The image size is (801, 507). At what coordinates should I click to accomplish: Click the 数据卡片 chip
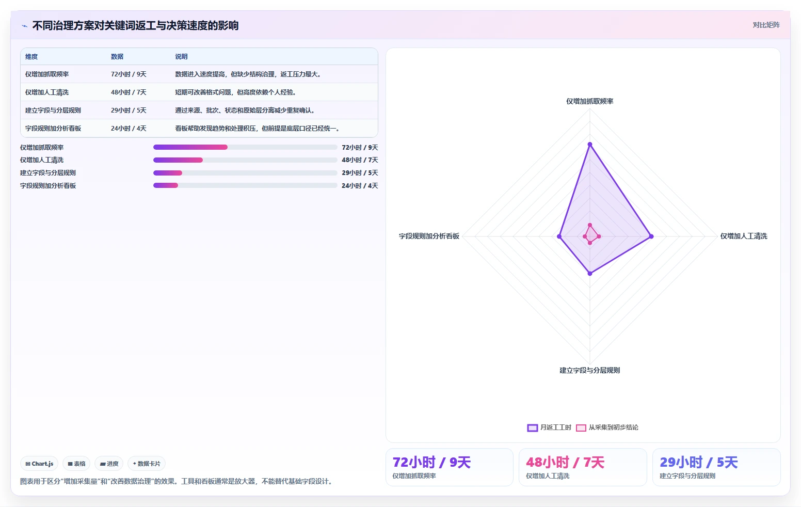click(x=147, y=464)
